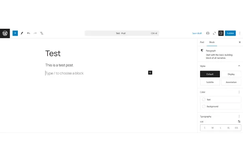Image resolution: width=243 pixels, height=162 pixels.
Task: Open Typography options three-dot menu
Action: tap(239, 116)
